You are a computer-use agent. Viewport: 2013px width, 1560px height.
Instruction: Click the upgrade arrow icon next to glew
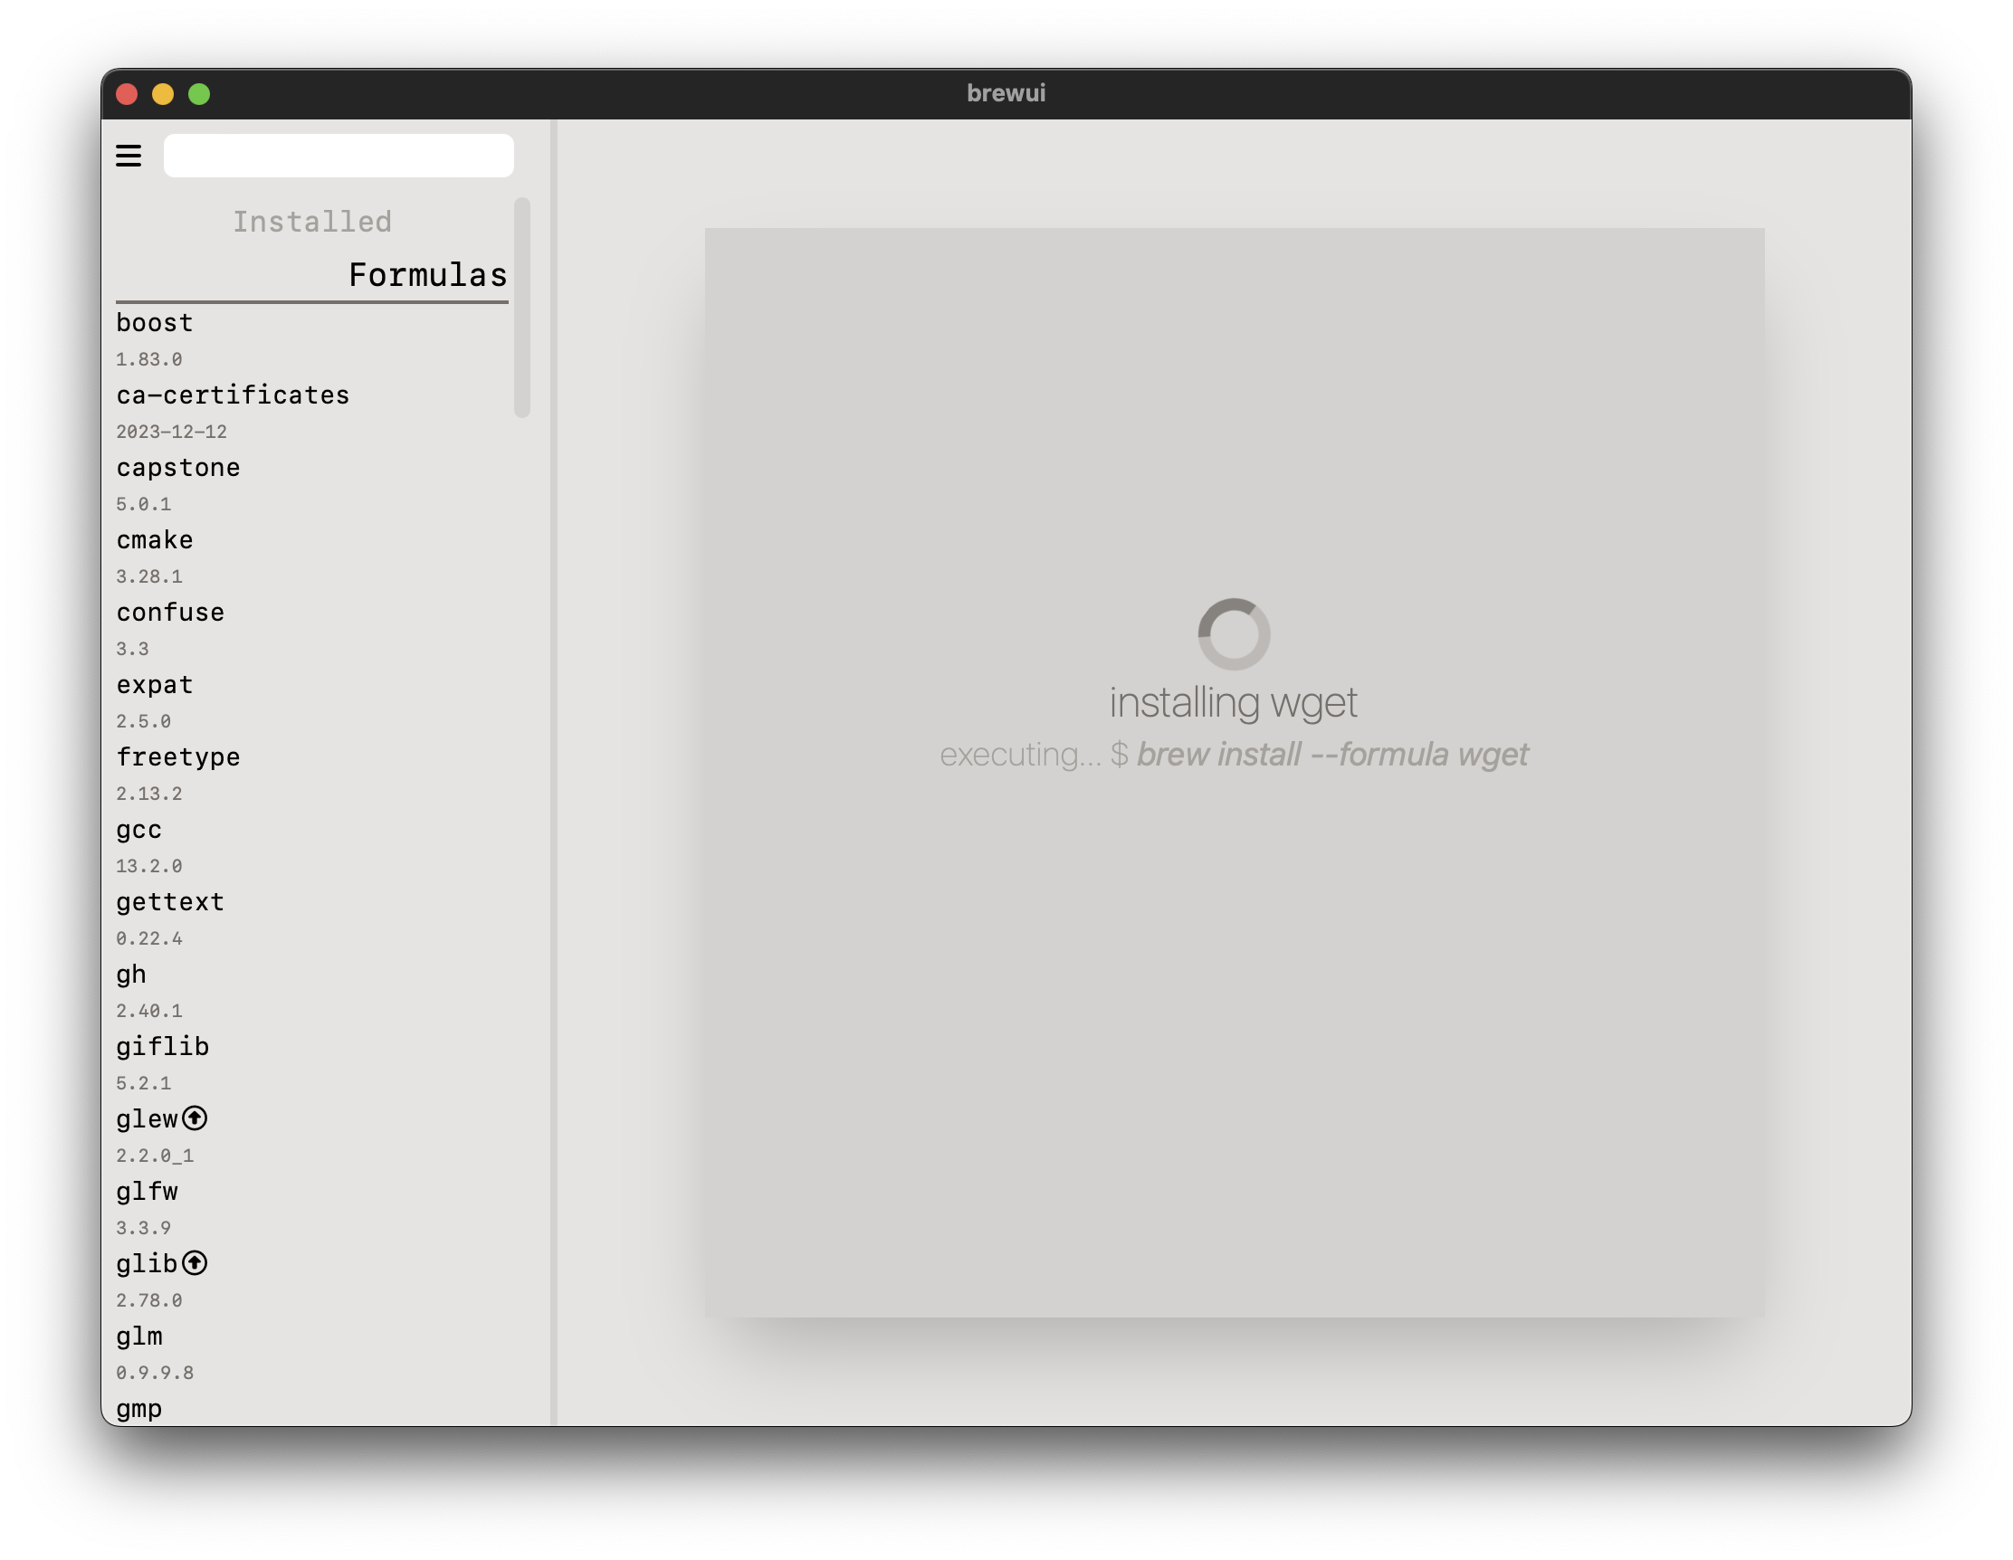195,1118
